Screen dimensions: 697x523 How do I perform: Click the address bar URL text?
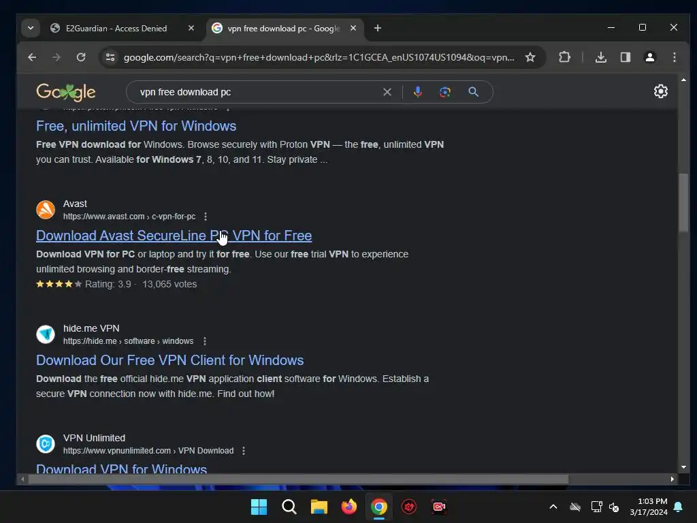319,57
